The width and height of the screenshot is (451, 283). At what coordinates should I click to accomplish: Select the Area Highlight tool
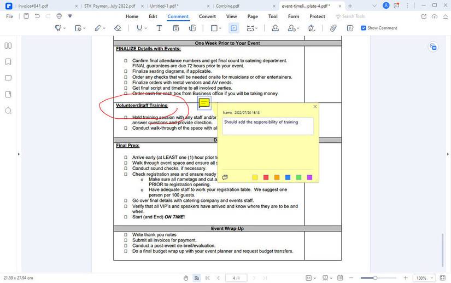pos(78,28)
